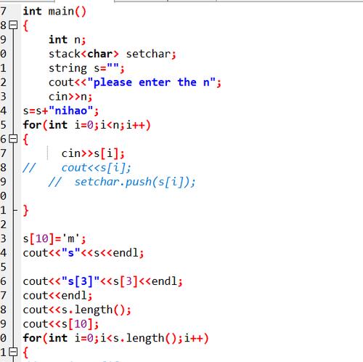Viewport: 363px width, 362px height.
Task: Click the line 'cout<<s.length();'
Action: 77,310
